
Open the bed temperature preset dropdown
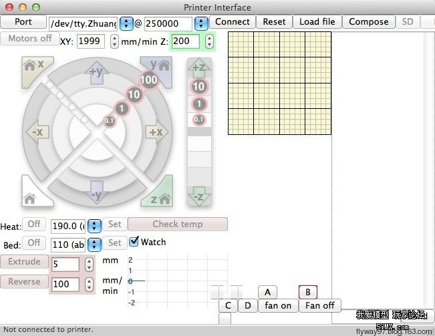tap(94, 244)
